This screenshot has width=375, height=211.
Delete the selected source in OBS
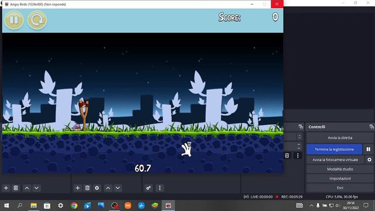click(87, 188)
